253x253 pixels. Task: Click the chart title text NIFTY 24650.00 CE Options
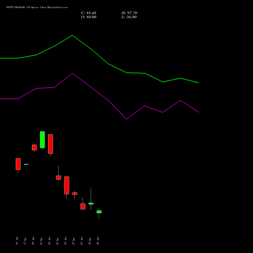22,8
